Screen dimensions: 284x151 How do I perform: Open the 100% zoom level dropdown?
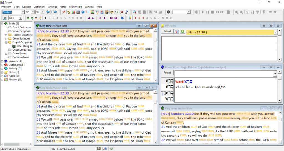[x=20, y=18]
